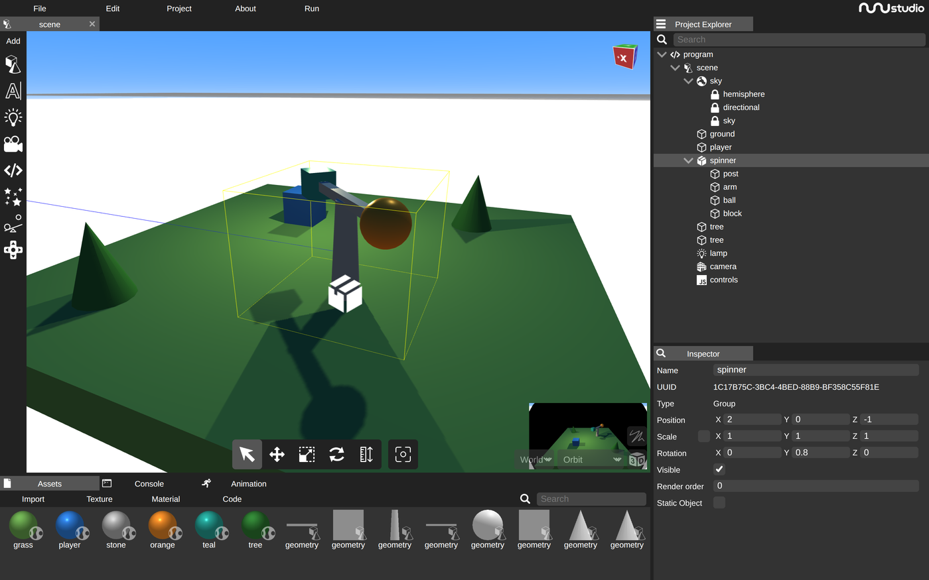Switch to the Animation tab

[248, 484]
